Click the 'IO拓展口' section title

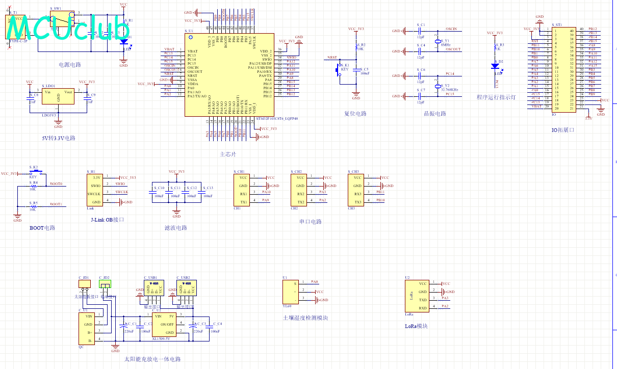[x=563, y=130]
